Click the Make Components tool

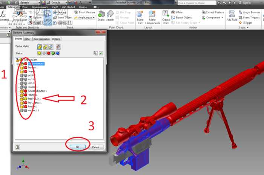152,17
